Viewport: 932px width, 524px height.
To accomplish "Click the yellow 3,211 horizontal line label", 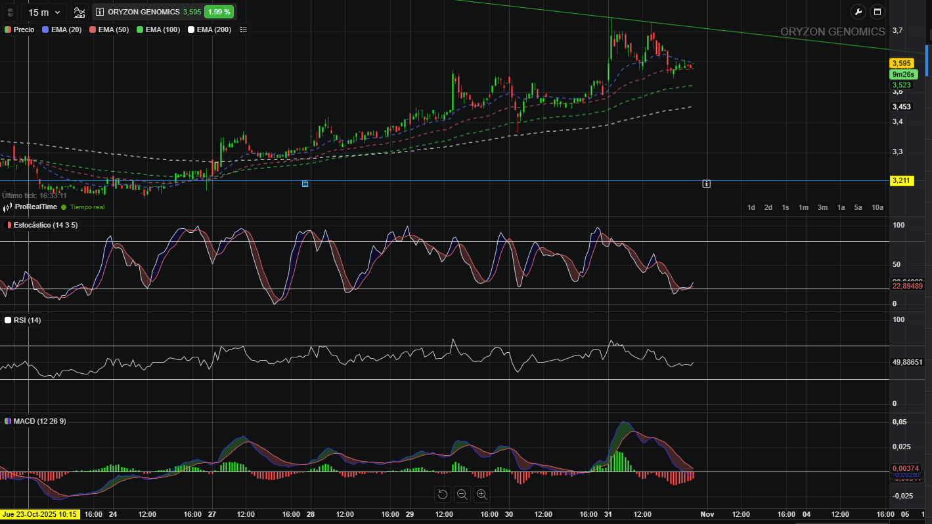I will pyautogui.click(x=902, y=180).
